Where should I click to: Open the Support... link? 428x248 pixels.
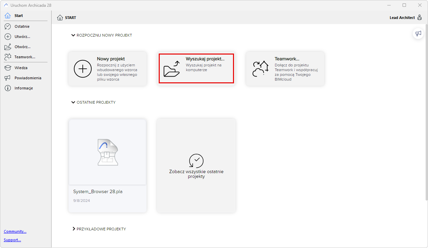(x=13, y=240)
